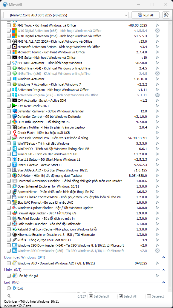The image size is (173, 308).
Task: Tick the StartAllBack AIO checkbox
Action: pyautogui.click(x=9, y=170)
